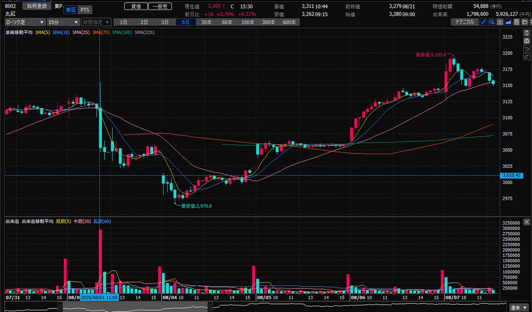The height and width of the screenshot is (312, 532).
Task: Click the 08/07 date axis label
Action: coord(452,297)
